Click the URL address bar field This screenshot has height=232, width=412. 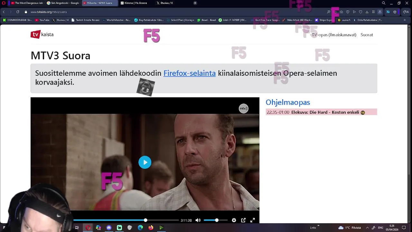177,12
